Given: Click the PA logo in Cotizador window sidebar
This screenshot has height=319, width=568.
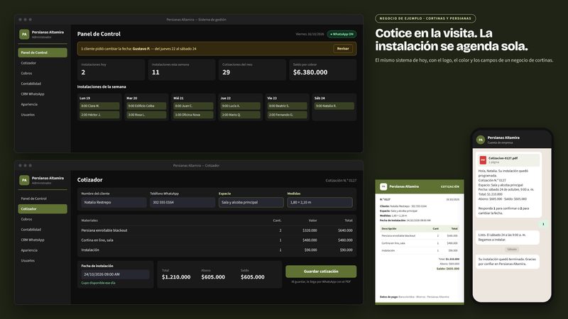Looking at the screenshot, I should point(24,180).
